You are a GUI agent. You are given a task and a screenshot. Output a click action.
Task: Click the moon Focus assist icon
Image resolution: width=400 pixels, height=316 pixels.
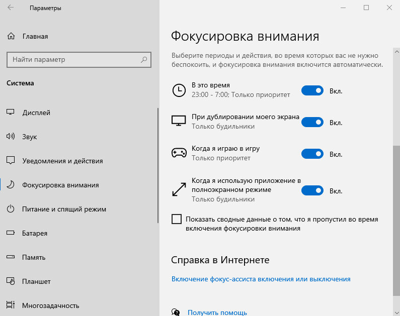point(11,184)
